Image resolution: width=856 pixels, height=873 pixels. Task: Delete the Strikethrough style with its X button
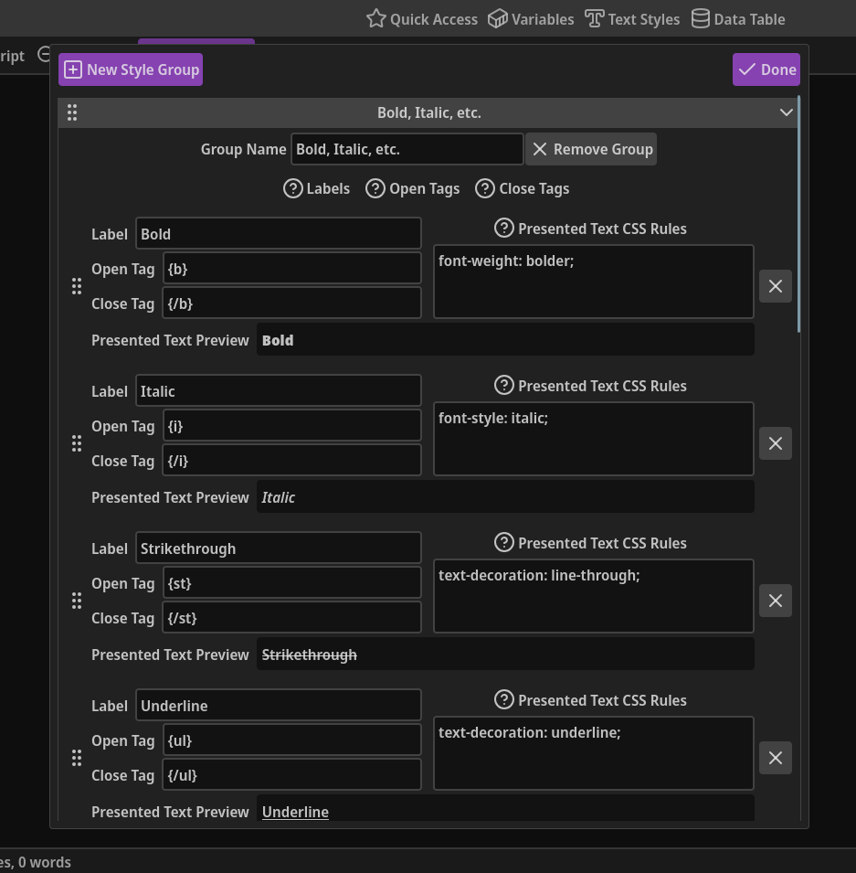(x=775, y=601)
